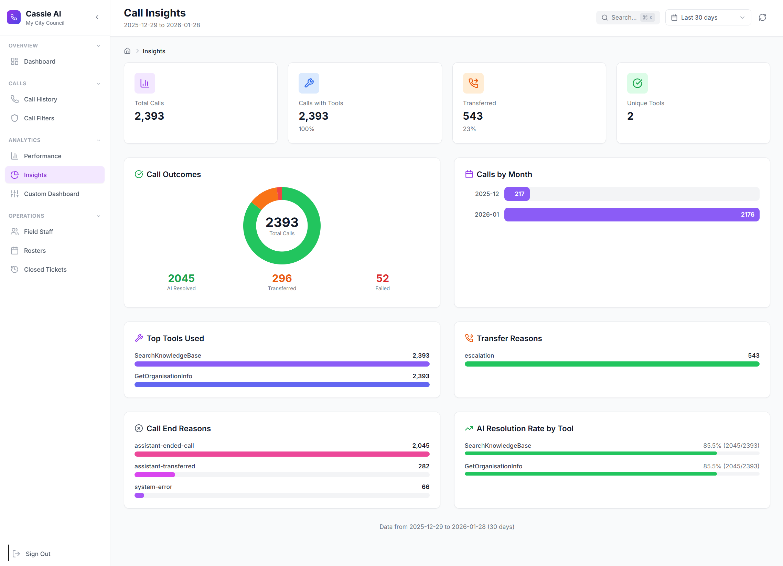Click the 296 Transferred value

click(282, 278)
